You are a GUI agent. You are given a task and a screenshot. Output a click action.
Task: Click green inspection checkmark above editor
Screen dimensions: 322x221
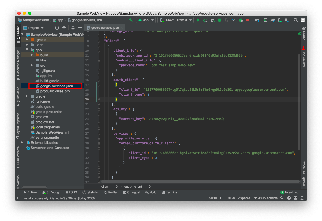pyautogui.click(x=299, y=34)
